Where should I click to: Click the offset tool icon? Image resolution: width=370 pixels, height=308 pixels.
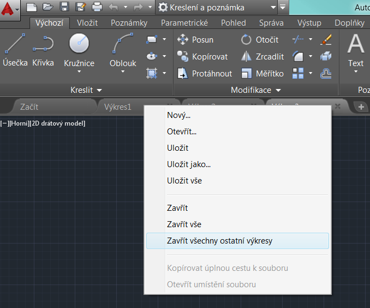(326, 74)
